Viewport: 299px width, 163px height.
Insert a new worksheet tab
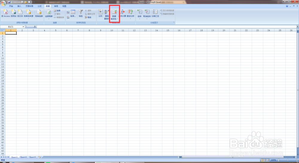click(40, 157)
